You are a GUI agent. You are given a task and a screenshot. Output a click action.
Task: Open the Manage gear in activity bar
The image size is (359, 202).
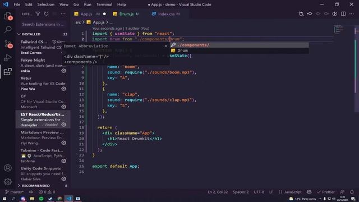tap(8, 182)
